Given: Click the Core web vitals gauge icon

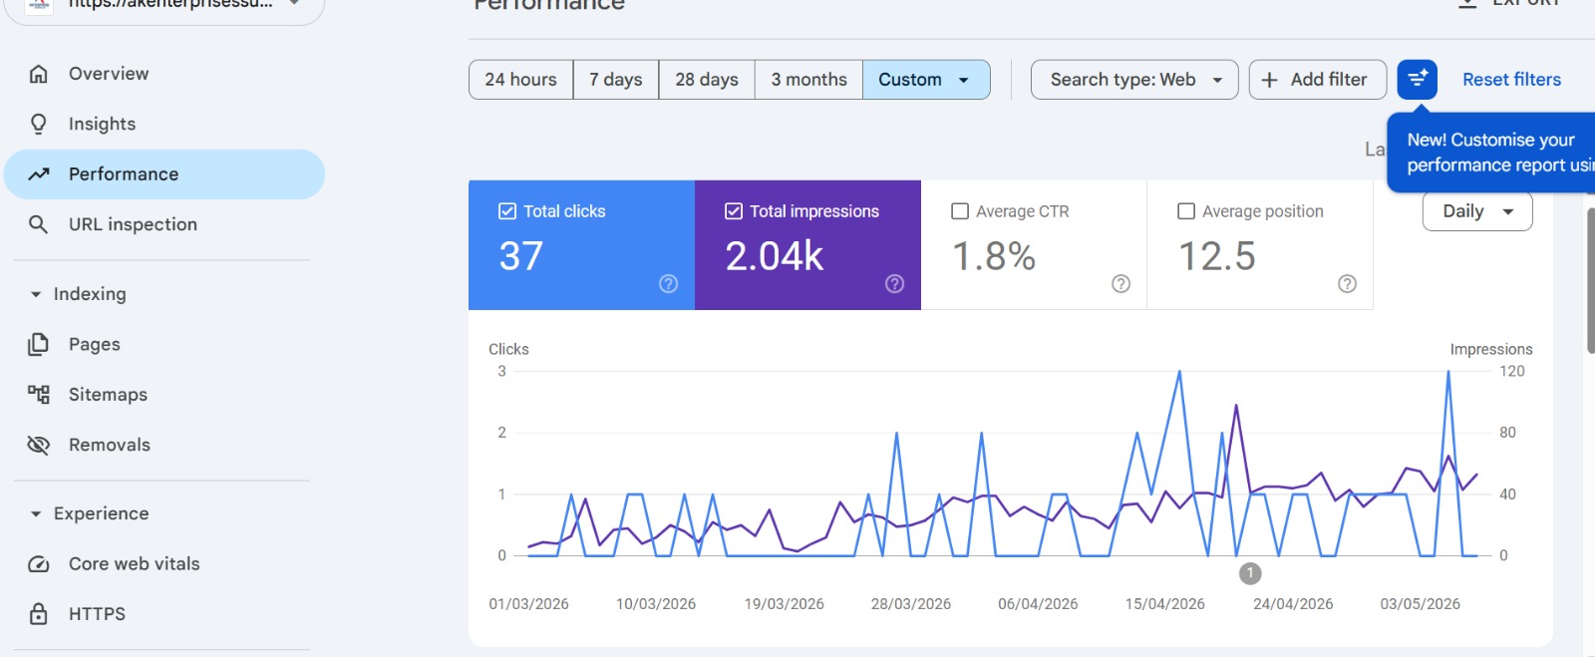Looking at the screenshot, I should coord(39,564).
